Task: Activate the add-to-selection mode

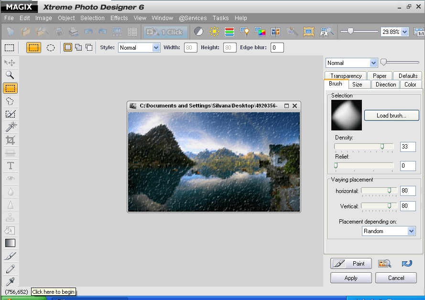Action: [78, 47]
